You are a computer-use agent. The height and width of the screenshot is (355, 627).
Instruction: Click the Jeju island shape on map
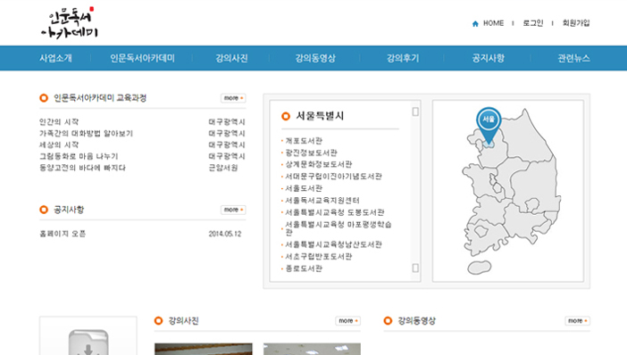tap(479, 268)
